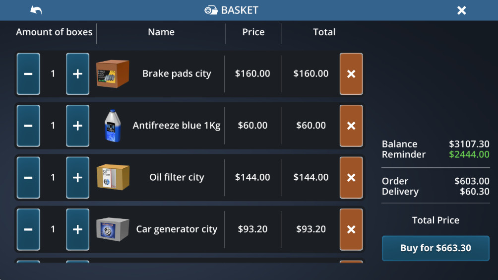The width and height of the screenshot is (498, 280).
Task: Decrease Car generator city box amount
Action: 28,229
